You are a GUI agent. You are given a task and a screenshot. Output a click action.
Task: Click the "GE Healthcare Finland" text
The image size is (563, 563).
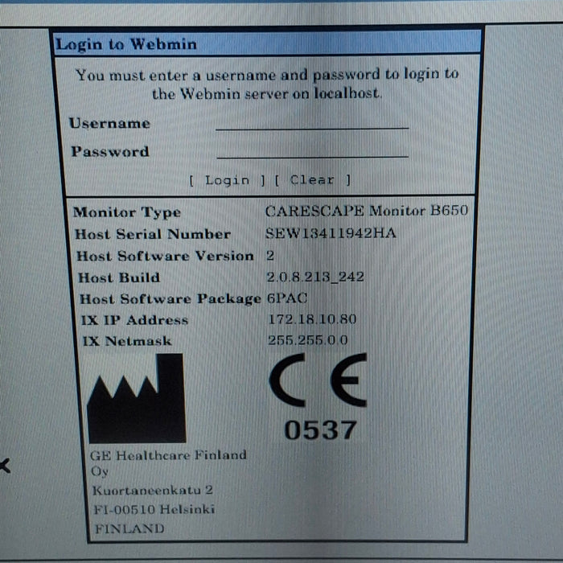[x=168, y=455]
